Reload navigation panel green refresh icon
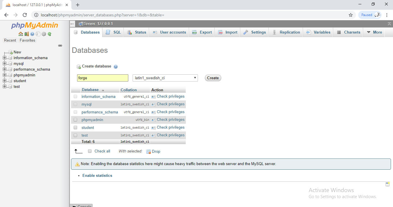The height and width of the screenshot is (207, 393). [x=49, y=34]
